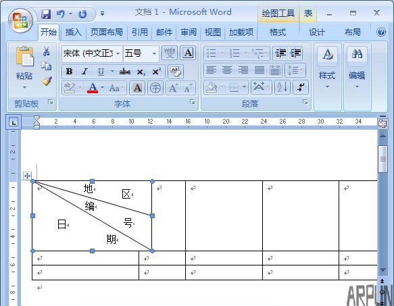Insert enclosed character (带圈字符)
Viewport: 394px width, 306px height.
tap(155, 88)
